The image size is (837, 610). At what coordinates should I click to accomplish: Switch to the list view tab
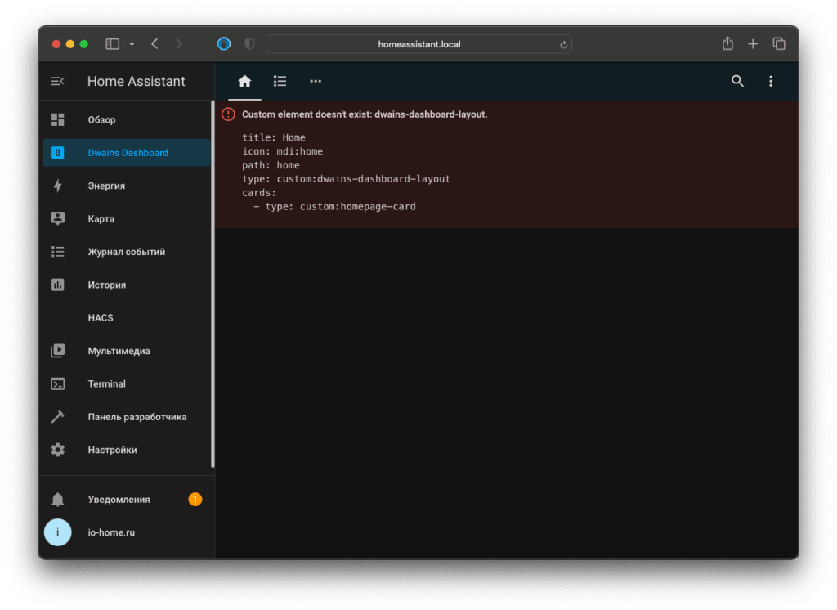coord(280,81)
